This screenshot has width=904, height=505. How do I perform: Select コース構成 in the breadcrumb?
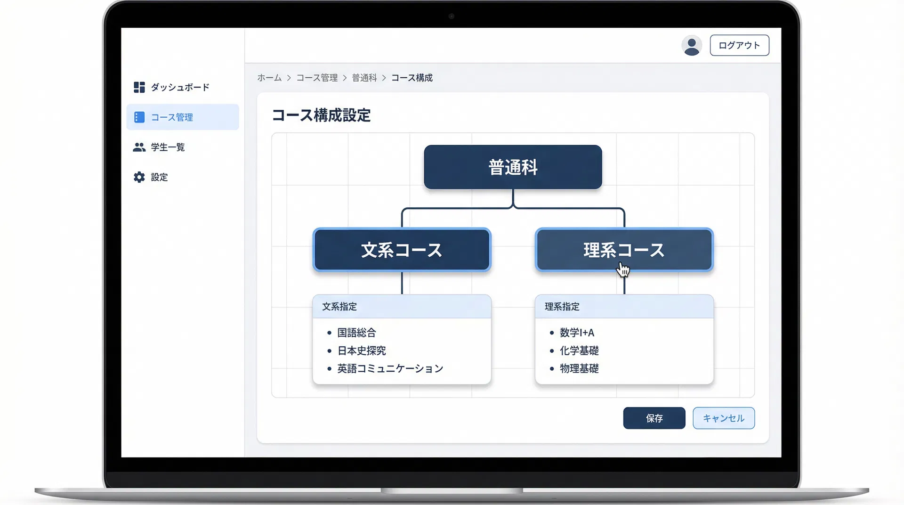point(412,78)
